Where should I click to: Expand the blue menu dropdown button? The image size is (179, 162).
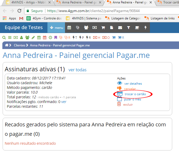click(56, 28)
